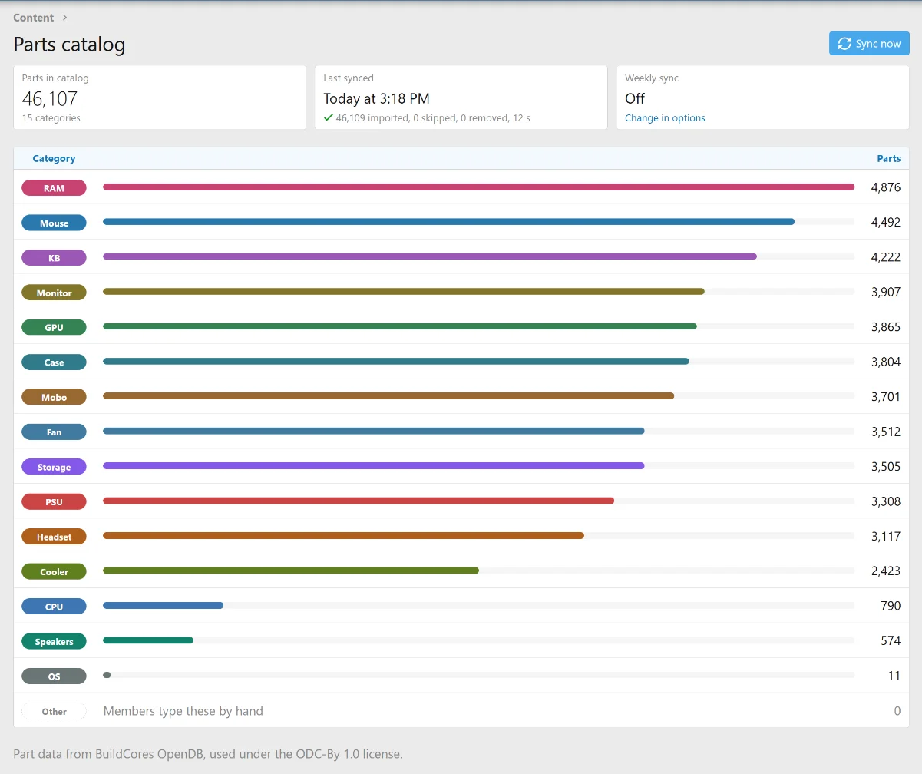
Task: Click the CPU category badge
Action: tap(54, 607)
